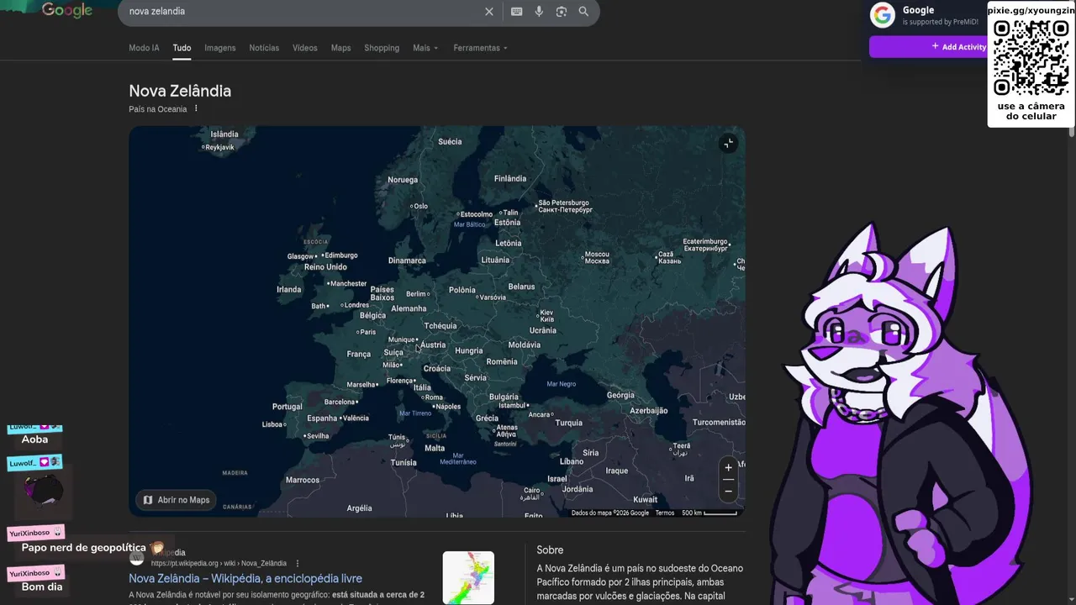Image resolution: width=1076 pixels, height=605 pixels.
Task: Click the Add Activity button
Action: (957, 47)
